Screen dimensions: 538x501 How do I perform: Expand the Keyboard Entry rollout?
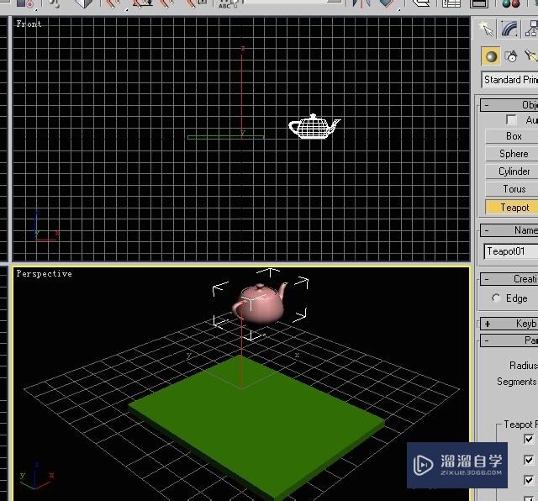coord(509,324)
